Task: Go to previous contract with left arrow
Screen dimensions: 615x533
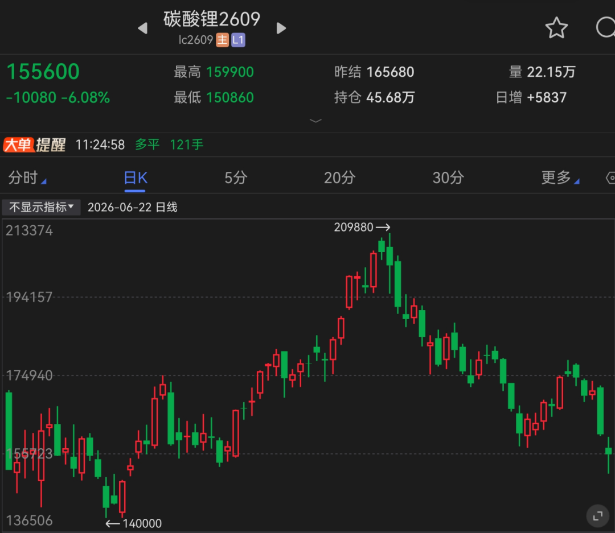Action: click(143, 28)
